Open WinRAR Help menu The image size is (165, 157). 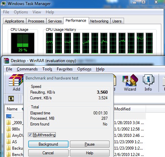100,69
